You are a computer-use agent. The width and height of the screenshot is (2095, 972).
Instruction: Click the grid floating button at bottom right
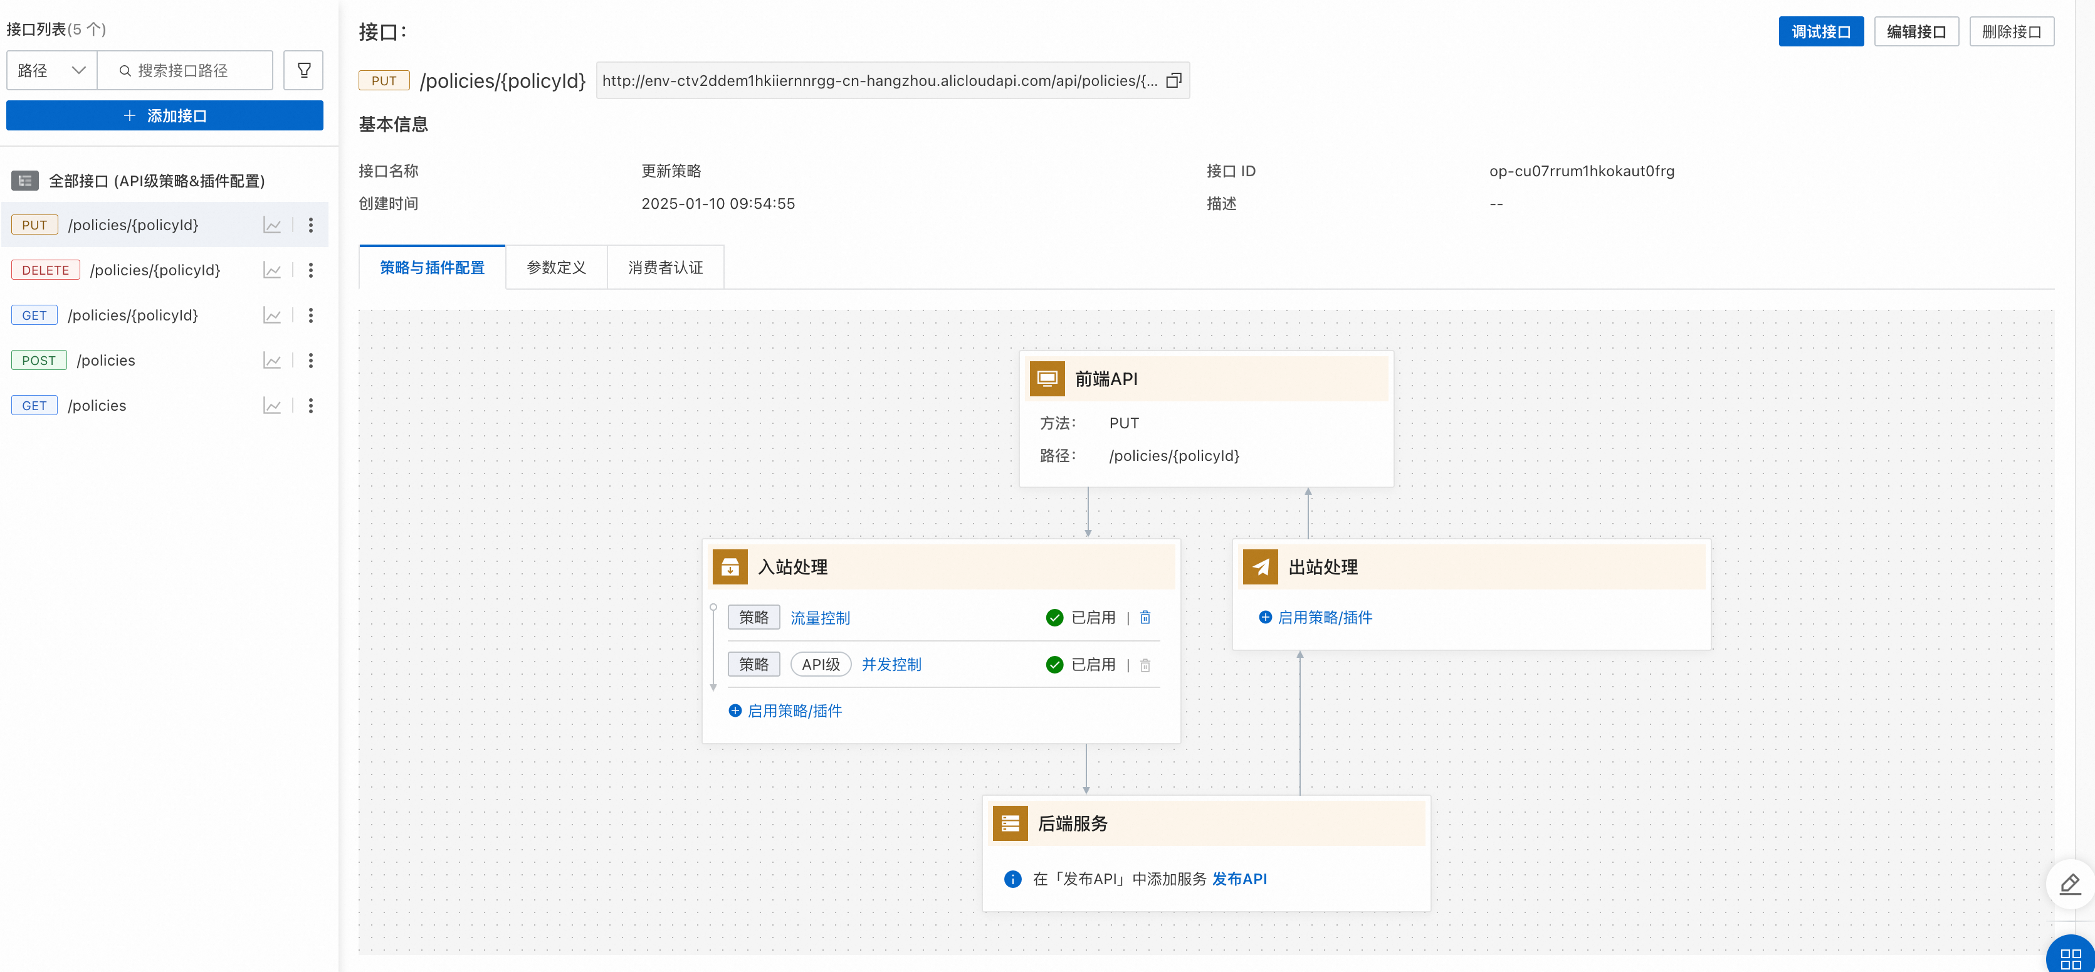[2071, 956]
